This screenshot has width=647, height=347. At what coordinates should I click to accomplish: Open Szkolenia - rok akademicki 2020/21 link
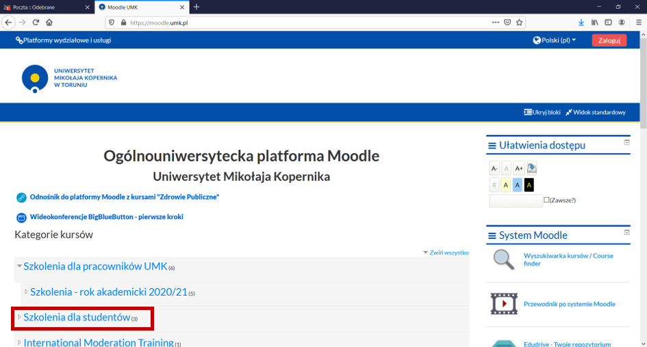pyautogui.click(x=109, y=292)
